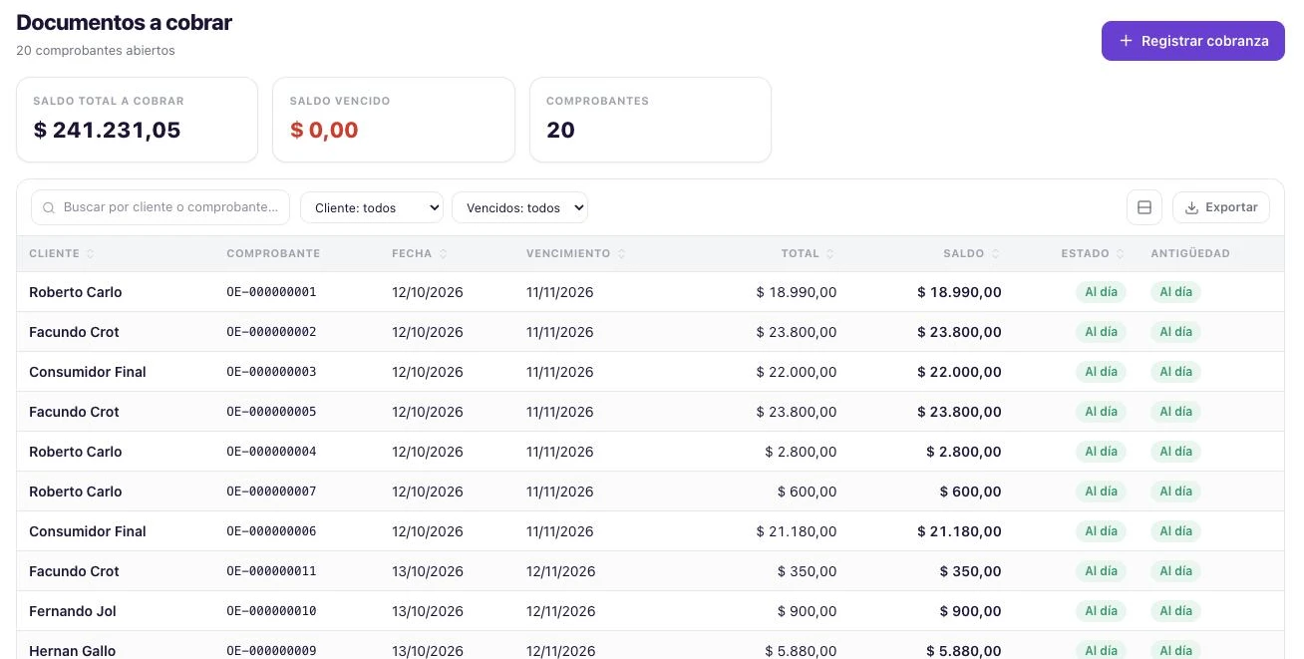The height and width of the screenshot is (659, 1304).
Task: Select comprobante 0E-000000011
Action: tap(271, 571)
